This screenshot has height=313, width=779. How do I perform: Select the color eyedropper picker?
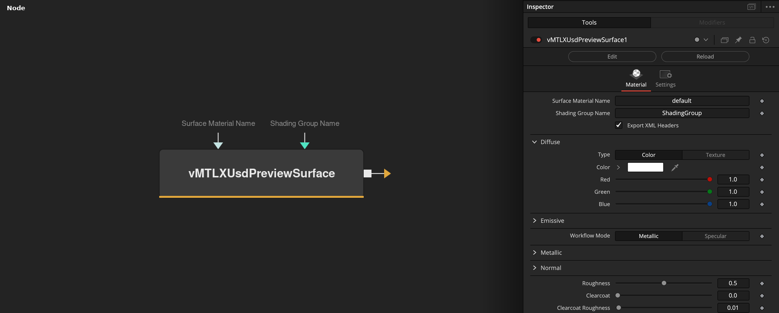point(675,167)
